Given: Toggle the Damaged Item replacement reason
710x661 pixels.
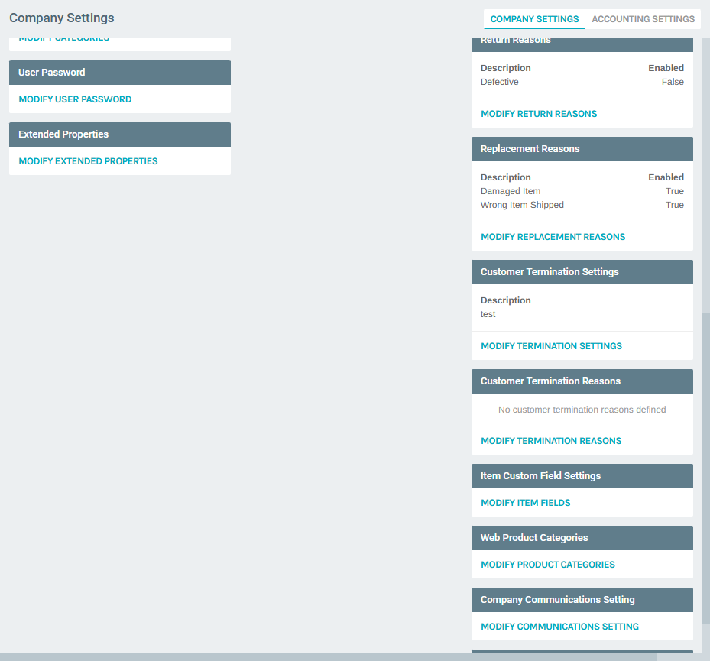Looking at the screenshot, I should click(x=674, y=191).
